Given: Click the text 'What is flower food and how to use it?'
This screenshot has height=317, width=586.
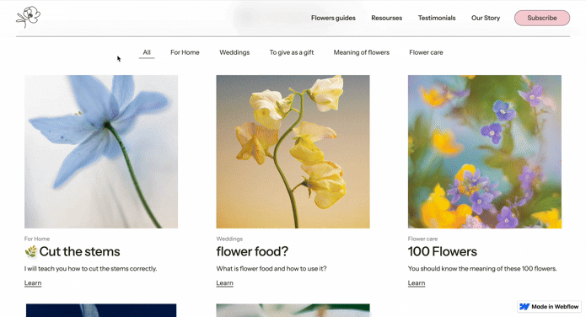Looking at the screenshot, I should pos(271,268).
